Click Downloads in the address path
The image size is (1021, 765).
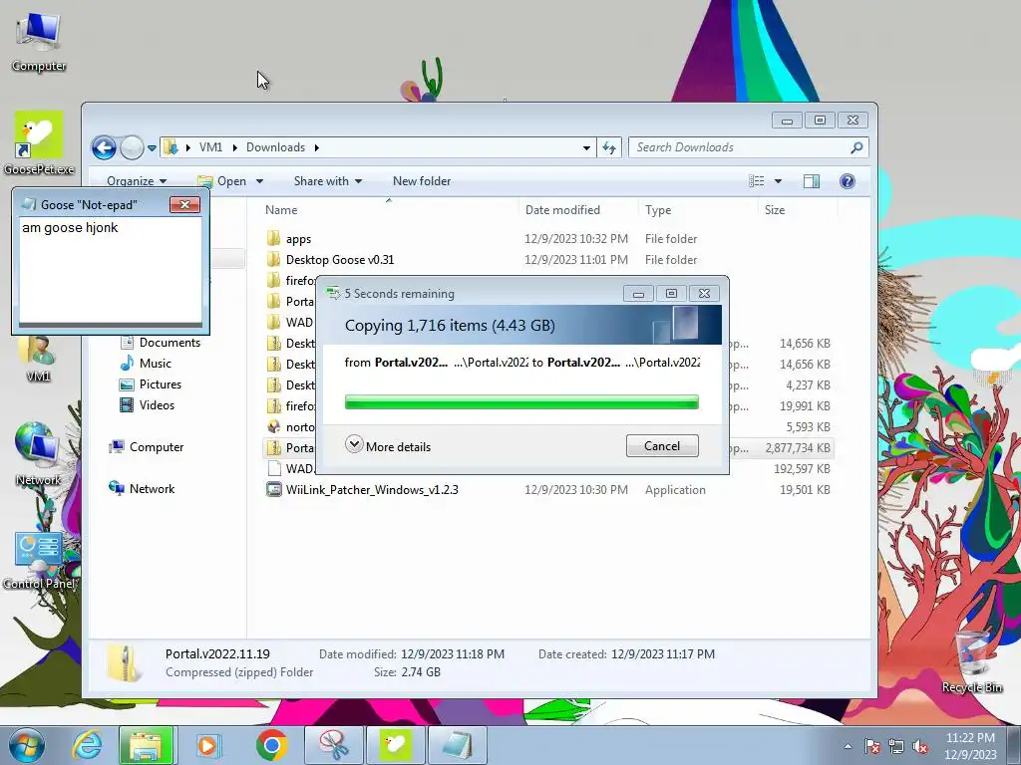(x=275, y=147)
